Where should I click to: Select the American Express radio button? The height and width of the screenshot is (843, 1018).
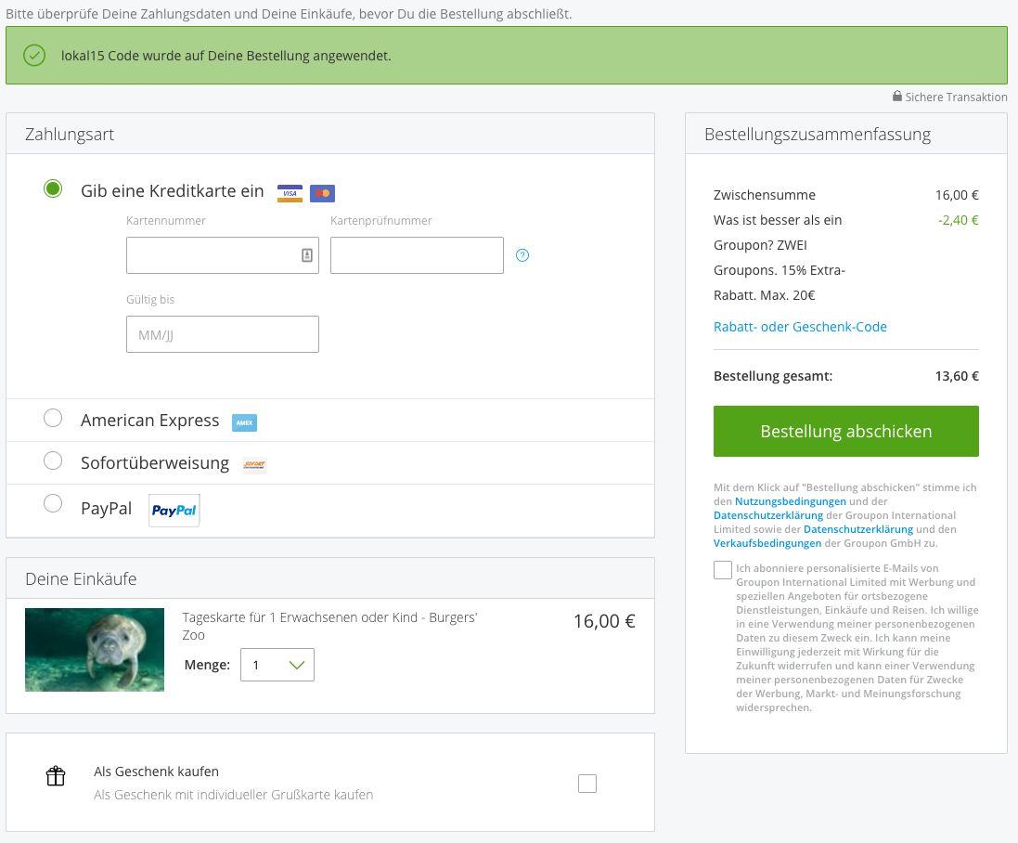point(53,419)
